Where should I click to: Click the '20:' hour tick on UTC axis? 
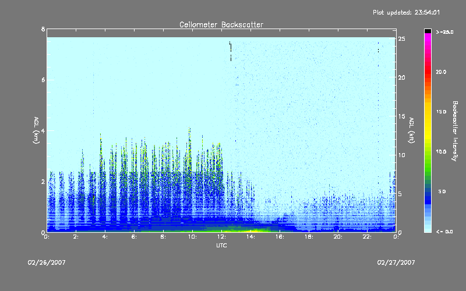338,237
